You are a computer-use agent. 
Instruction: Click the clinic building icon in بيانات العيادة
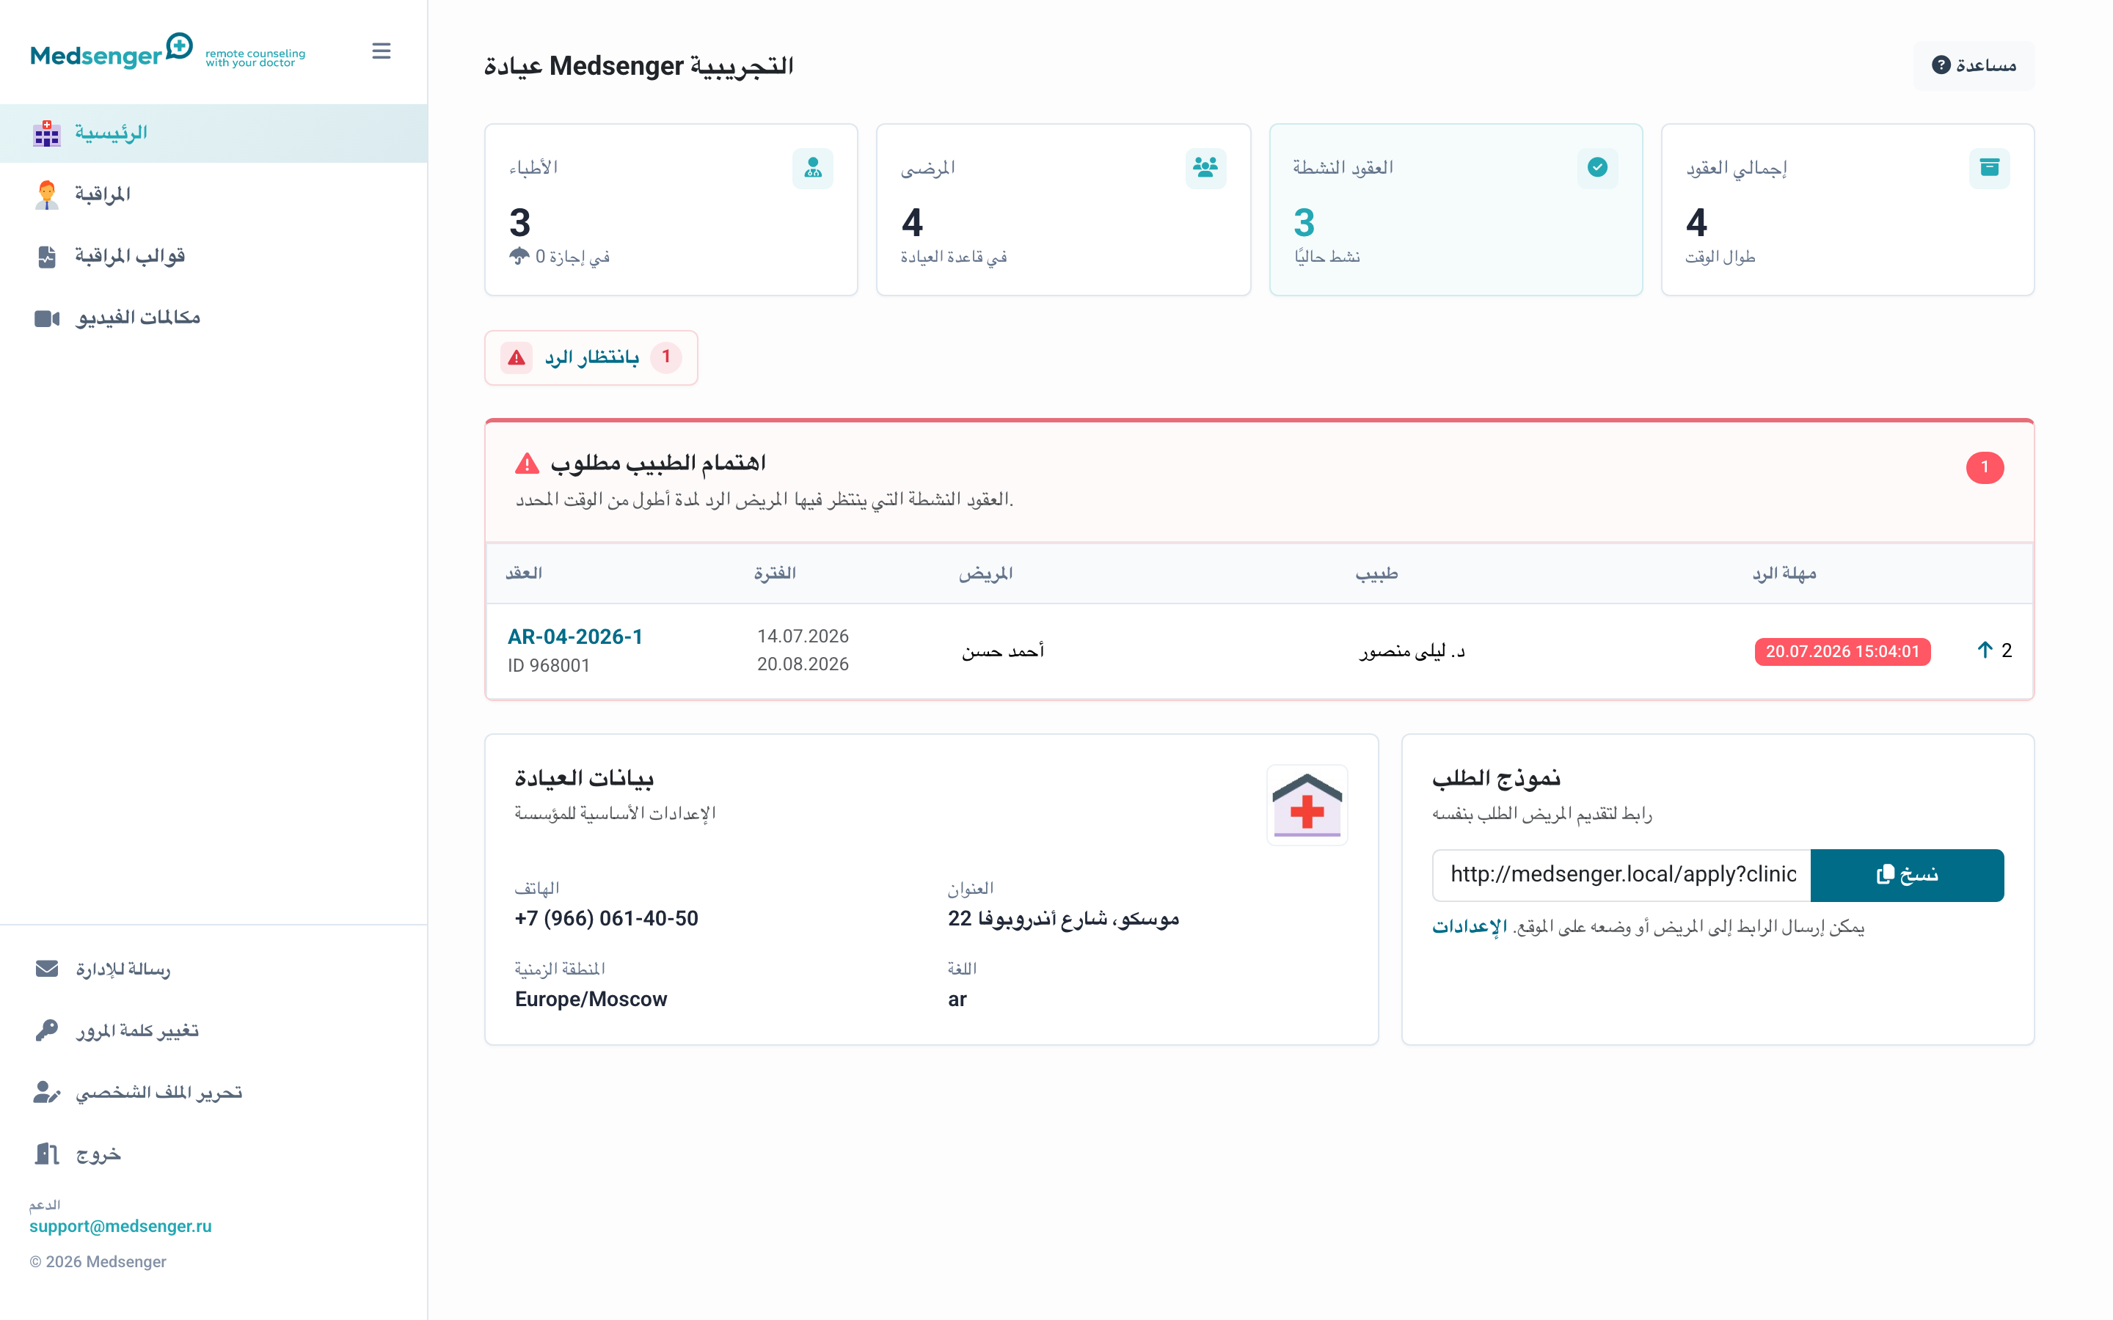pyautogui.click(x=1306, y=805)
